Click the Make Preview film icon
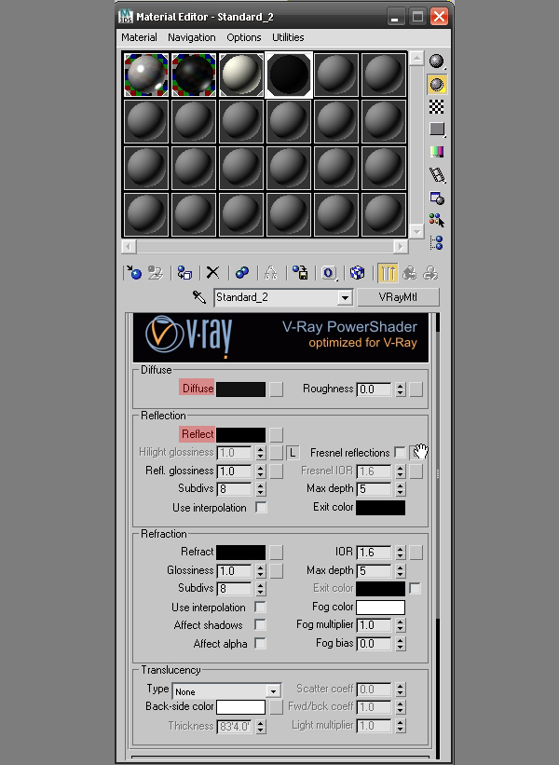This screenshot has height=765, width=559. tap(437, 174)
